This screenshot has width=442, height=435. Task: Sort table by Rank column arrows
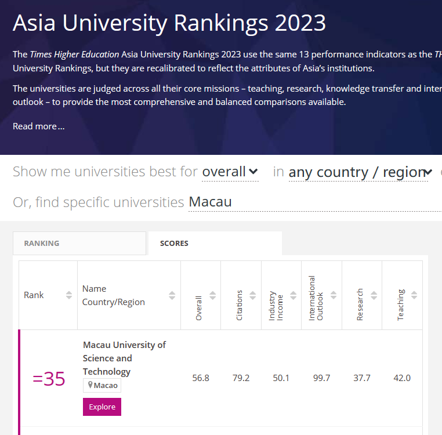[x=69, y=295]
